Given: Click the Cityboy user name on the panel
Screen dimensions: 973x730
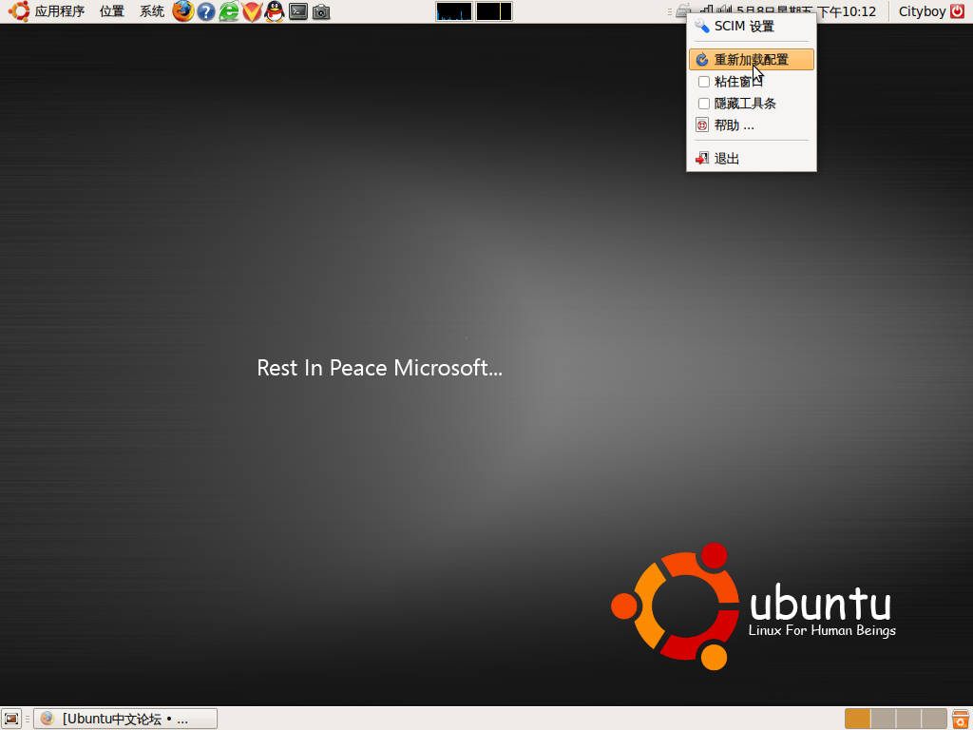Looking at the screenshot, I should tap(922, 11).
